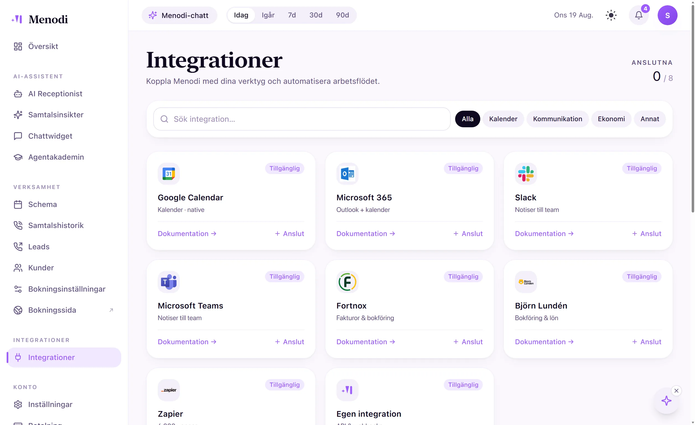The image size is (695, 425).
Task: Click the Björn Lundén logo icon
Action: (526, 282)
